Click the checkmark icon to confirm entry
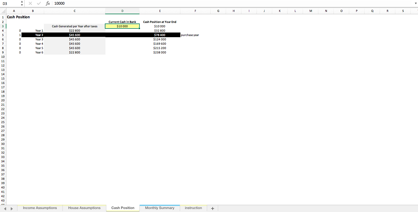This screenshot has width=418, height=212. point(39,3)
